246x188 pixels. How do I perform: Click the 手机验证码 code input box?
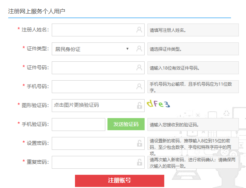pos(79,125)
